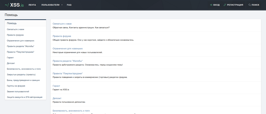Expand the ПОЛЬЗОВАТЕЛИ dropdown arrow

tap(62, 5)
